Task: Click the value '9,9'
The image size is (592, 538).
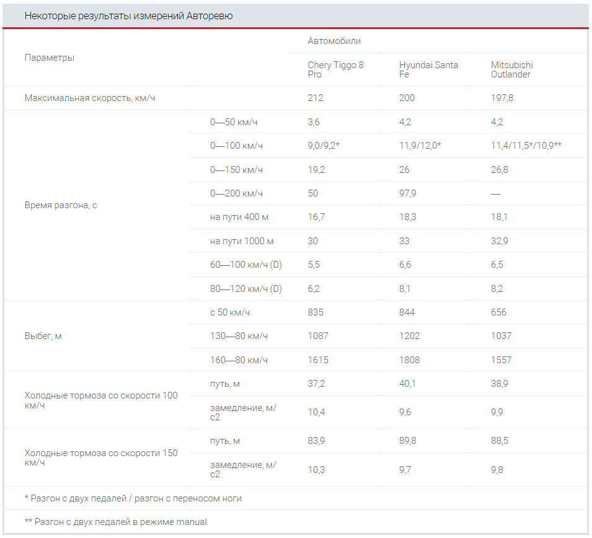Action: [x=497, y=412]
